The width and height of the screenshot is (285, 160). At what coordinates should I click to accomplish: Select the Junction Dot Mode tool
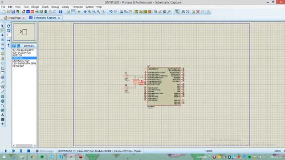click(2, 35)
